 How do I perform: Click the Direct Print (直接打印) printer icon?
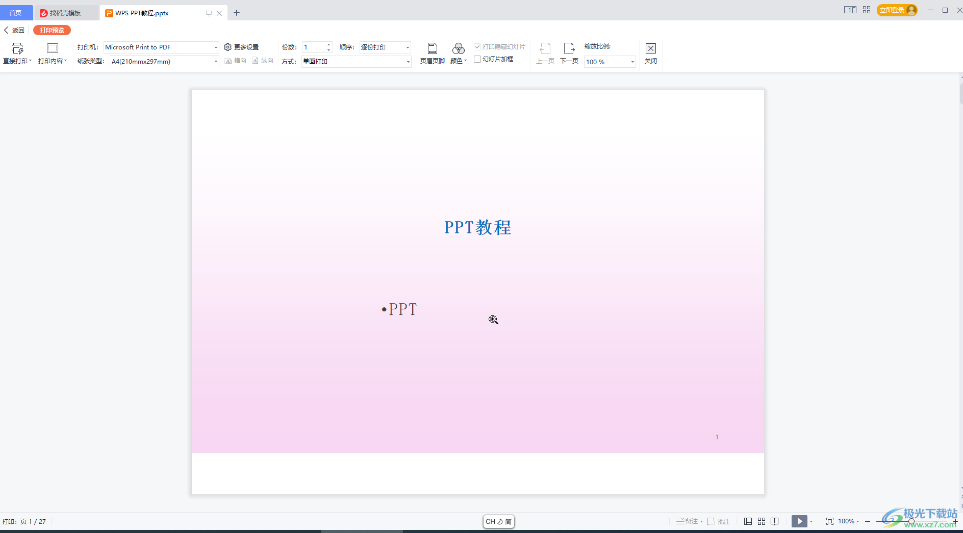(17, 48)
